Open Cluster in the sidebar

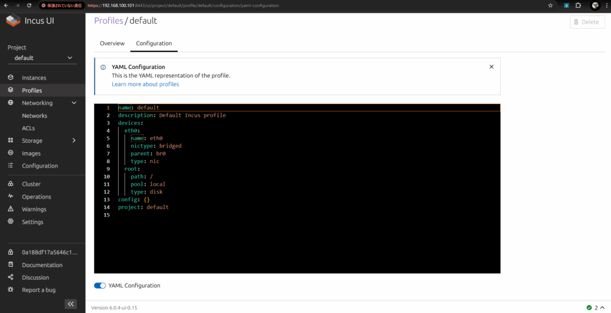coord(31,184)
